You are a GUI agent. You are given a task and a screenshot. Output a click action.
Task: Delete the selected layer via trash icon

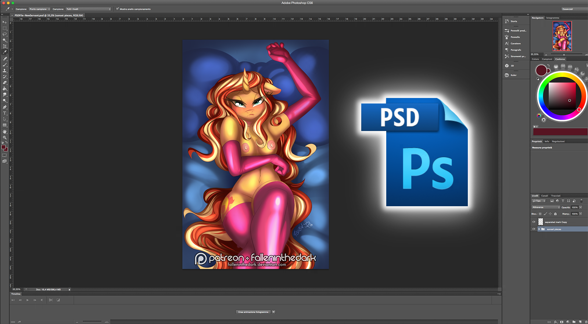coord(586,322)
